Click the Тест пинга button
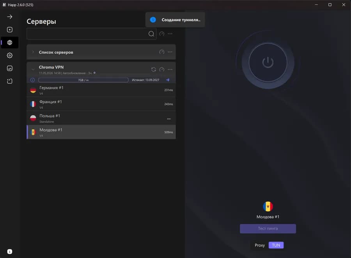Screen dimensions: 351x258 coord(268,229)
